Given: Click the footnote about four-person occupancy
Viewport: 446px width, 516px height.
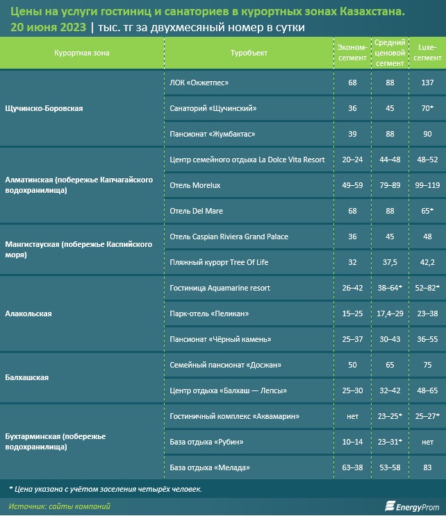Looking at the screenshot, I should click(105, 490).
